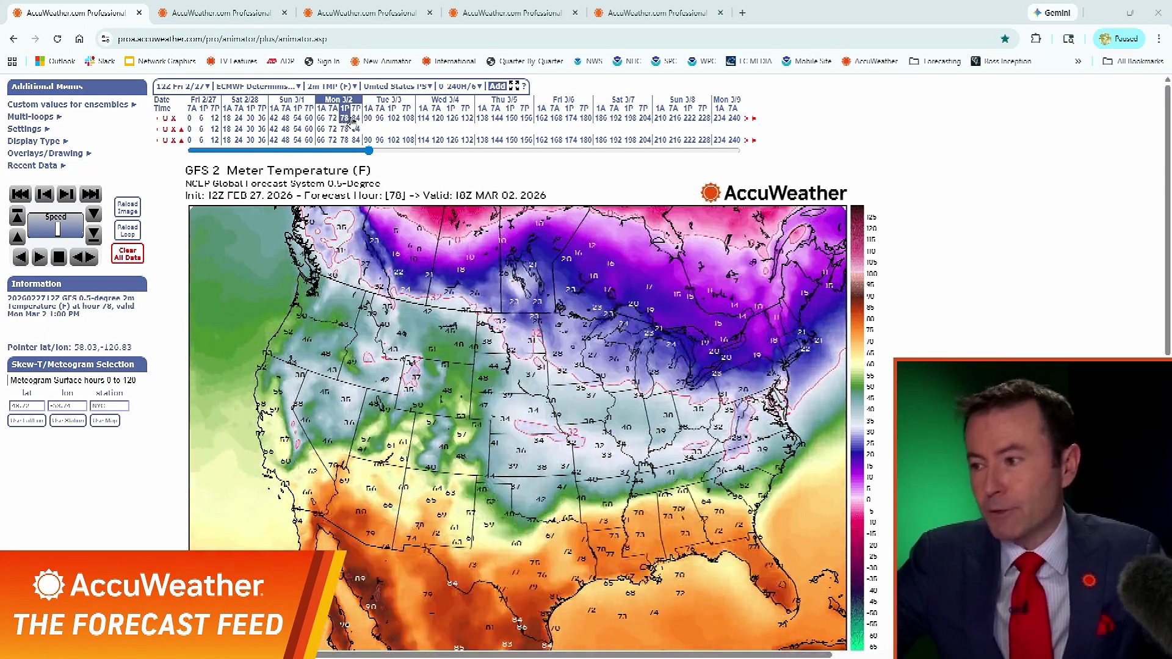Open the New Animator bookmark

point(380,61)
